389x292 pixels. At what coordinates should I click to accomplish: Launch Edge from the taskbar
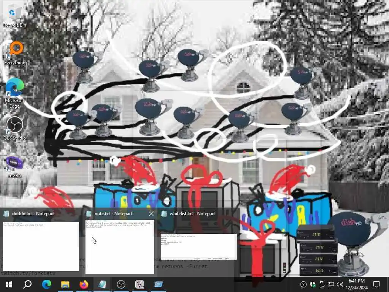point(46,284)
